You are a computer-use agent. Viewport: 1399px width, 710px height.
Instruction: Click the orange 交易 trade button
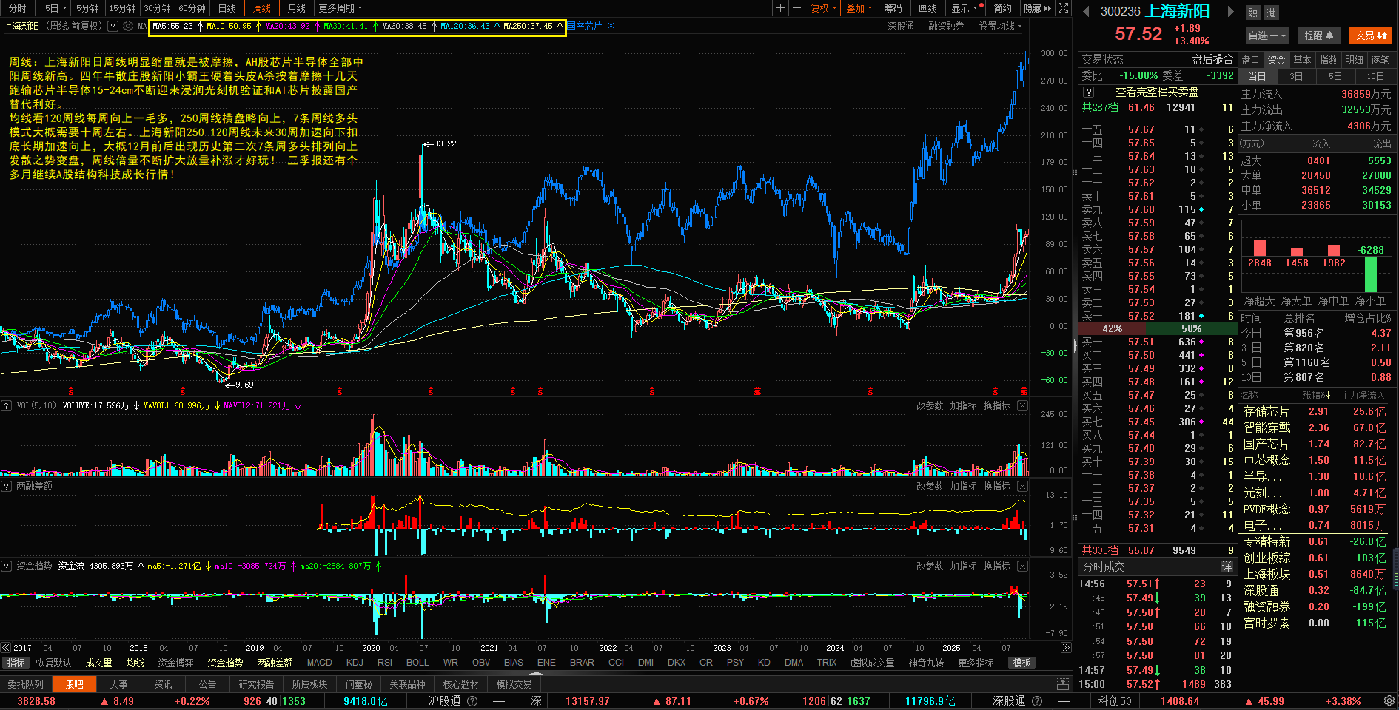pyautogui.click(x=1371, y=35)
